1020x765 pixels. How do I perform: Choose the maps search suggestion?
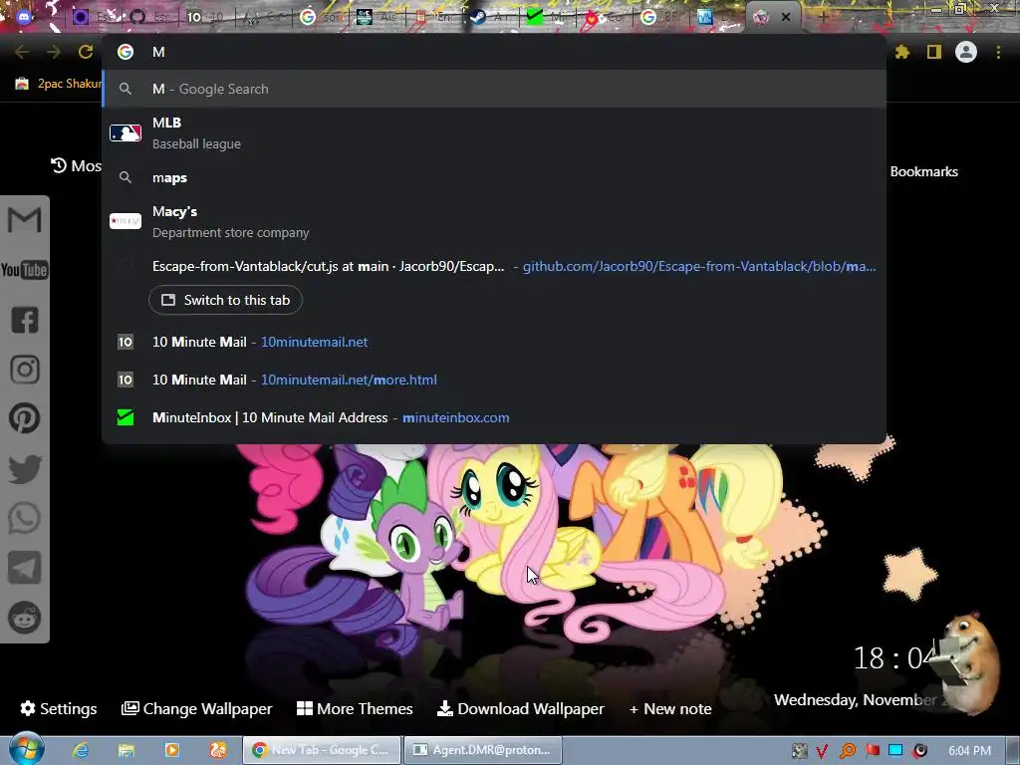pyautogui.click(x=494, y=177)
